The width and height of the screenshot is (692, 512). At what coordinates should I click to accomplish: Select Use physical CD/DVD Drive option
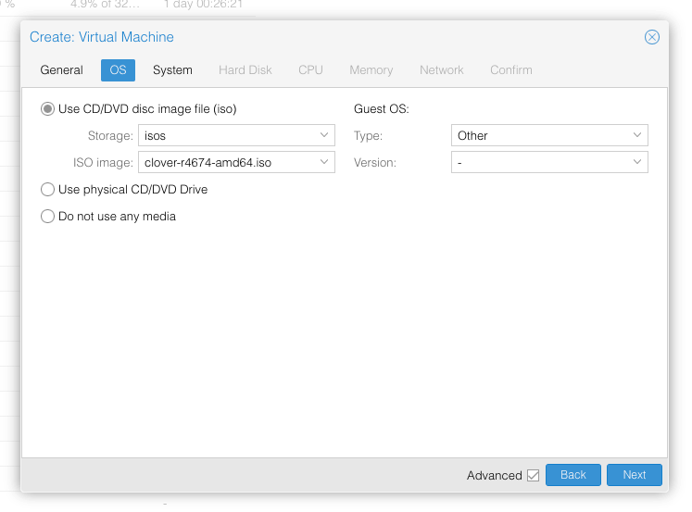click(47, 190)
